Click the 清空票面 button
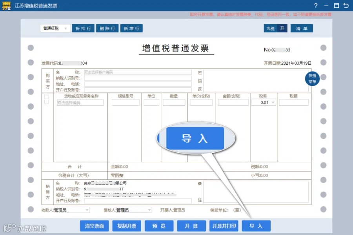 [94, 226]
